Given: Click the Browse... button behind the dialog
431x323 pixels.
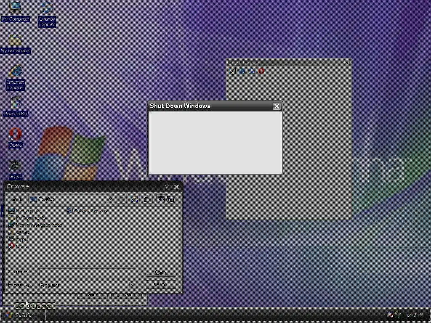Looking at the screenshot, I should [x=126, y=296].
